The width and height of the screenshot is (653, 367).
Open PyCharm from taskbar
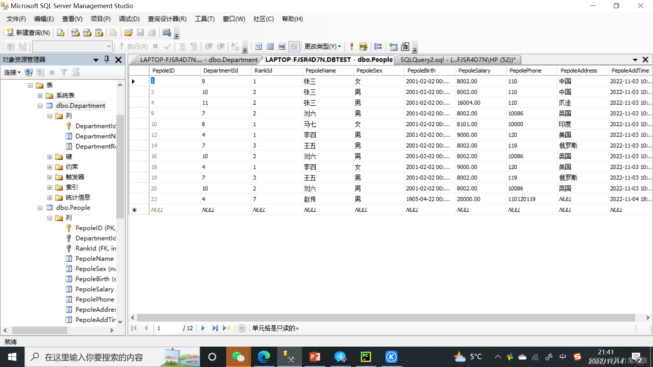366,357
